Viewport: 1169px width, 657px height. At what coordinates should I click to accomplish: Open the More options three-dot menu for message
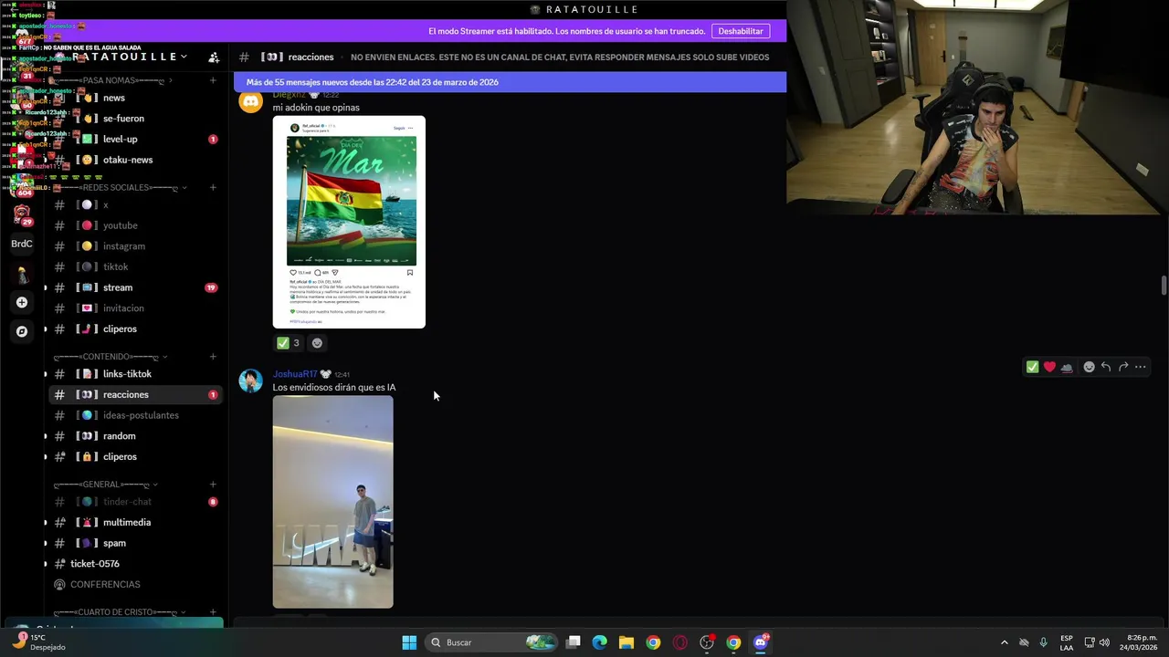(x=1141, y=367)
